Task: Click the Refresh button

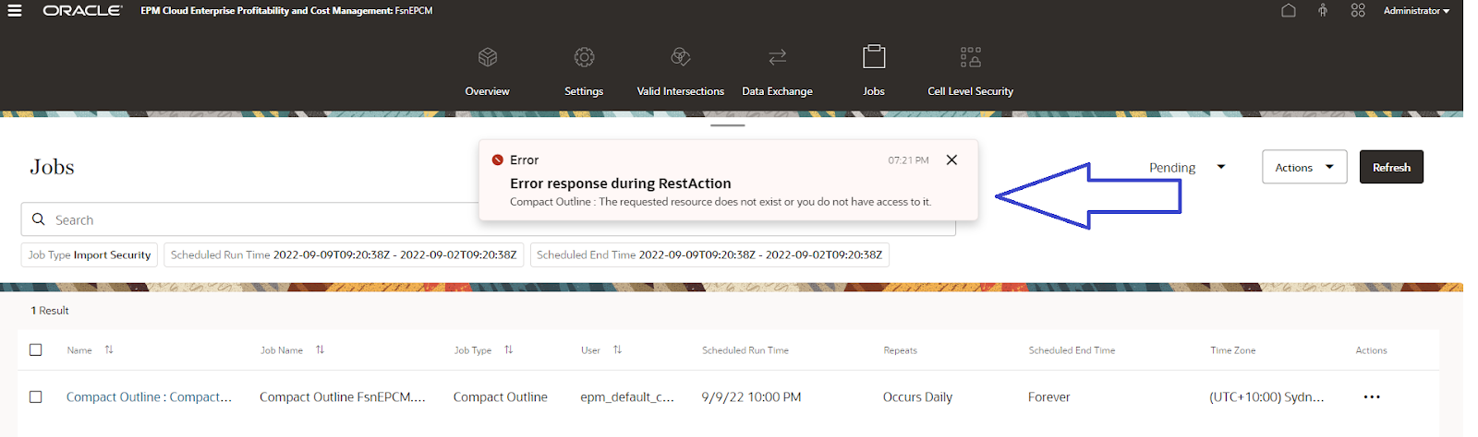Action: [x=1391, y=167]
